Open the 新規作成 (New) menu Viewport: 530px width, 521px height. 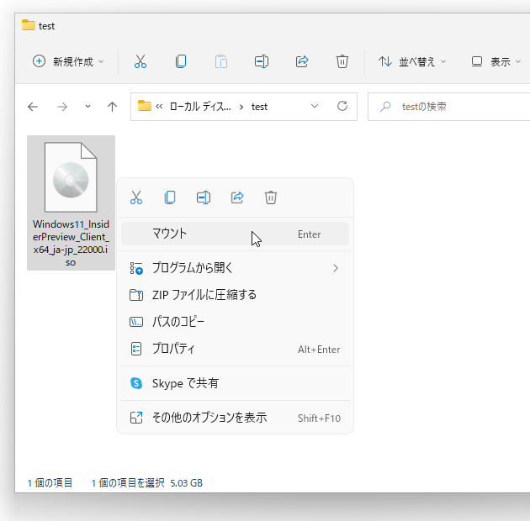pyautogui.click(x=68, y=61)
